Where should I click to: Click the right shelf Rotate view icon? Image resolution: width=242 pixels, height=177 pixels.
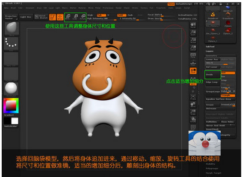(193, 120)
